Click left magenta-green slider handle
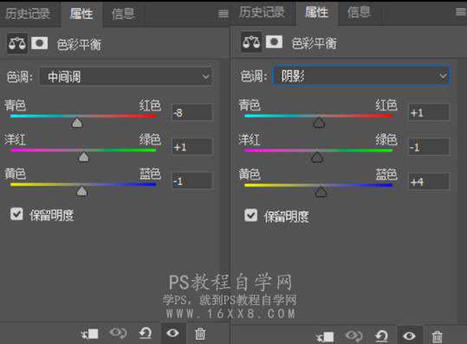 [84, 156]
